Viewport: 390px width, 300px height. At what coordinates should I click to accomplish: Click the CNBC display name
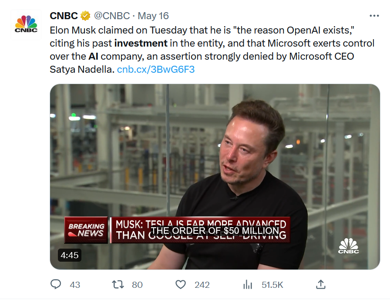point(64,16)
